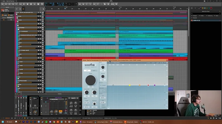Toggle the RMS button in the sidechain device

tap(60, 113)
